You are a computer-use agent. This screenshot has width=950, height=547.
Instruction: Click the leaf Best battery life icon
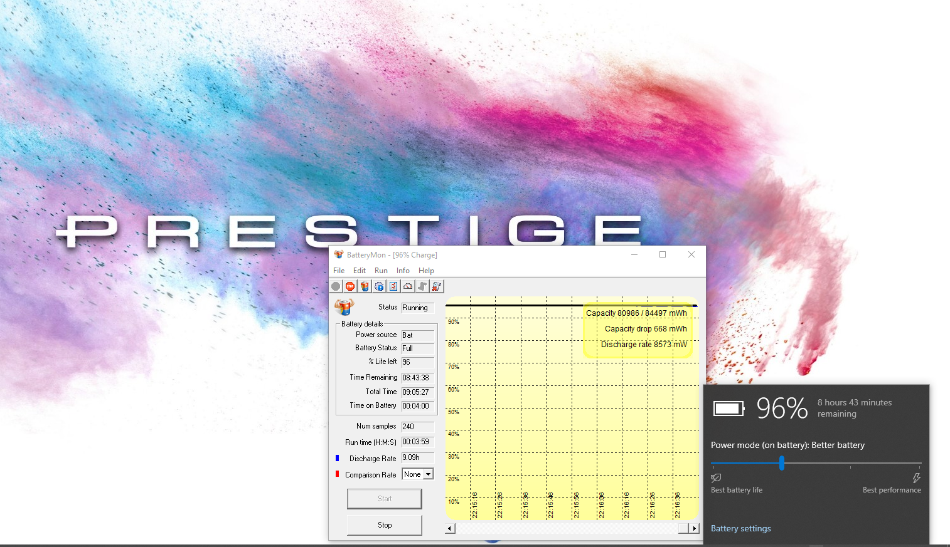(x=716, y=477)
